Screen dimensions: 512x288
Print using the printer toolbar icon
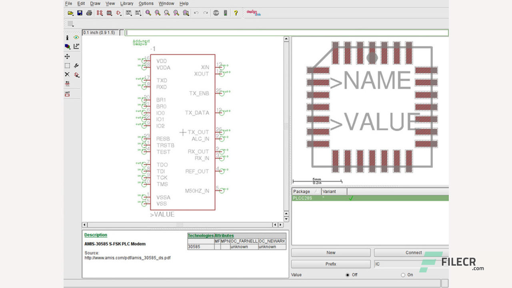point(89,13)
